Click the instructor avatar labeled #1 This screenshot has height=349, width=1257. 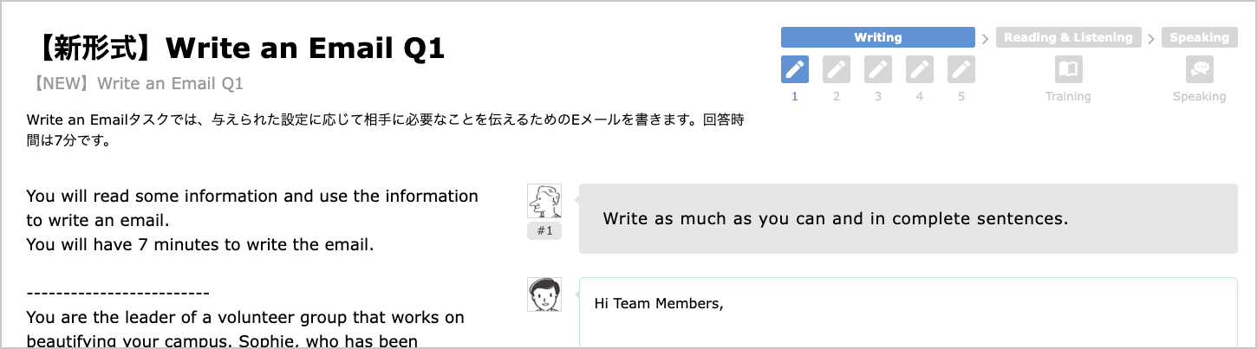point(544,202)
